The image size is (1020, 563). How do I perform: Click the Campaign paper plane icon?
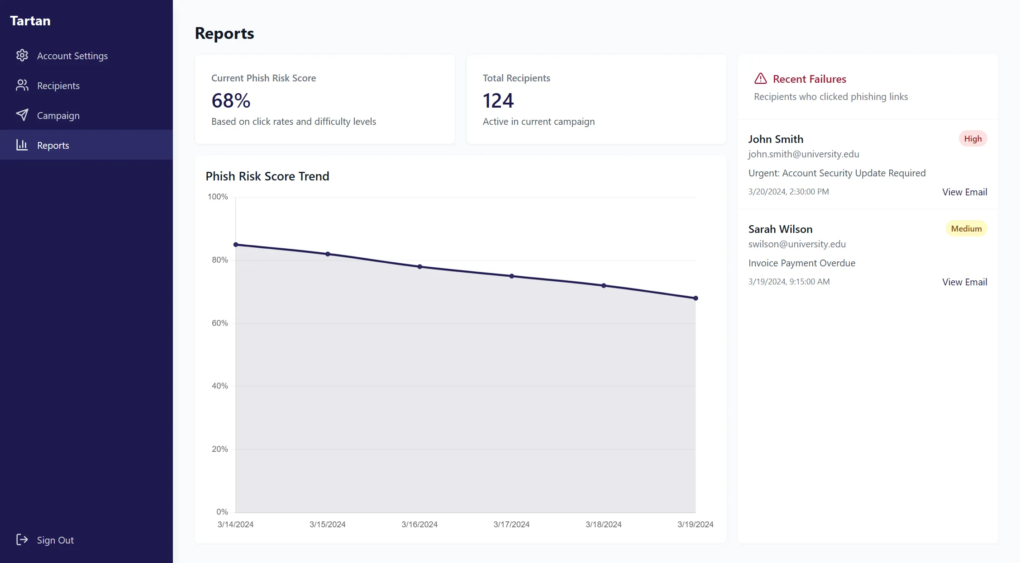(x=22, y=115)
